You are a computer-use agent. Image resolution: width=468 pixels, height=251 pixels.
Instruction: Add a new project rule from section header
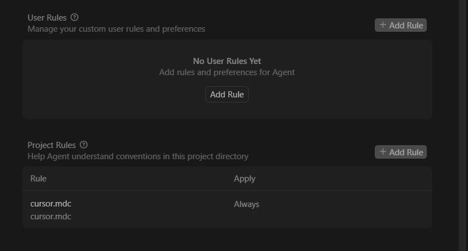401,152
